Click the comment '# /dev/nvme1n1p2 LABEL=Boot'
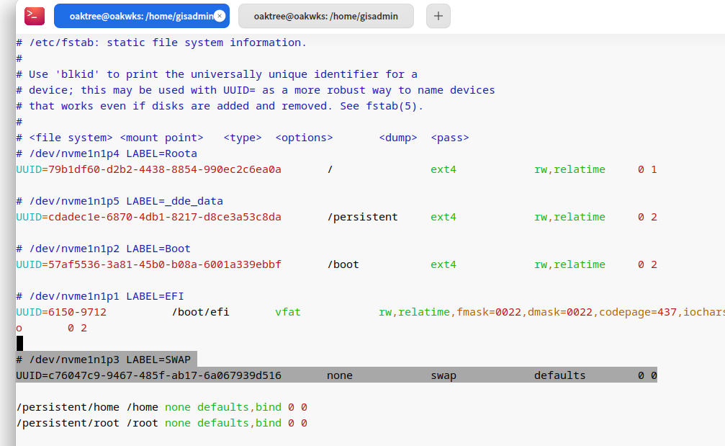The height and width of the screenshot is (446, 725). point(103,249)
